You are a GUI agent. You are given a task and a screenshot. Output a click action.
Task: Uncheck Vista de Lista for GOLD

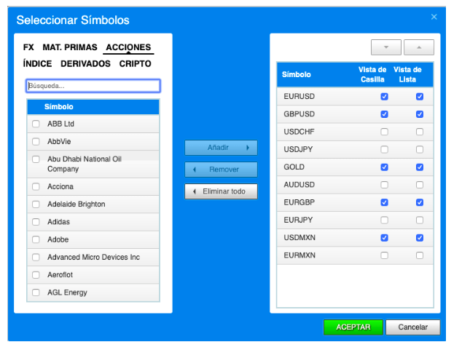click(420, 167)
